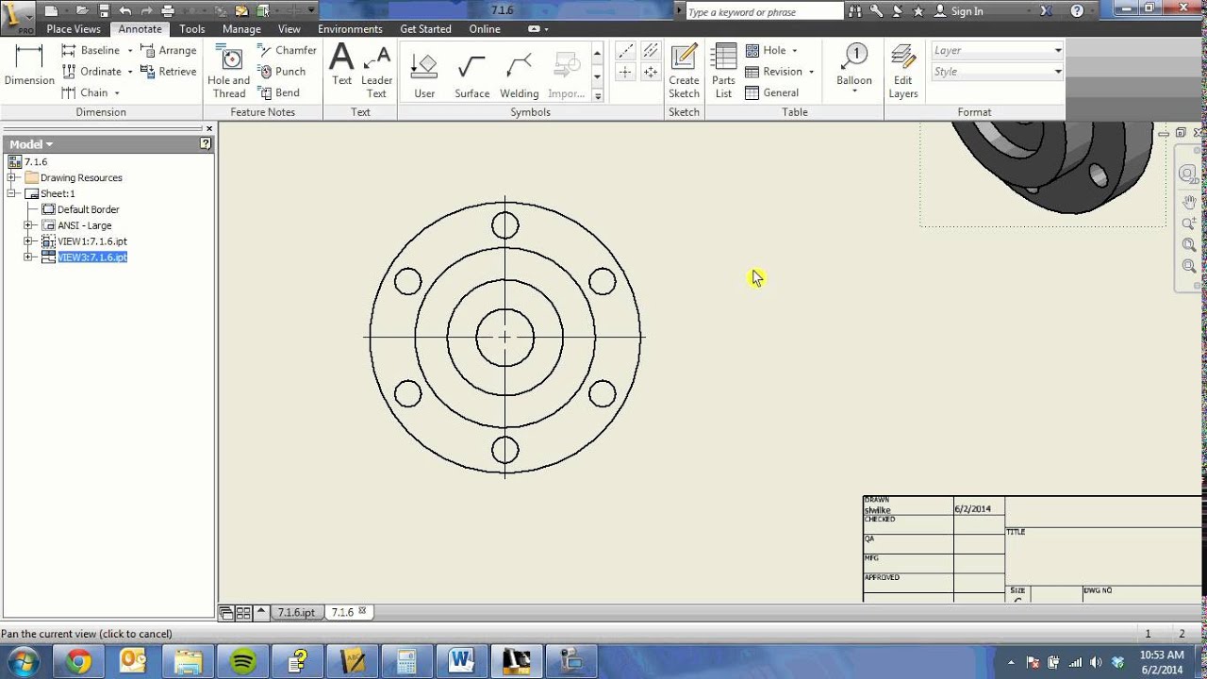Click the Undo arrow in quick access toolbar
Screen dimensions: 1207x679
click(x=125, y=11)
